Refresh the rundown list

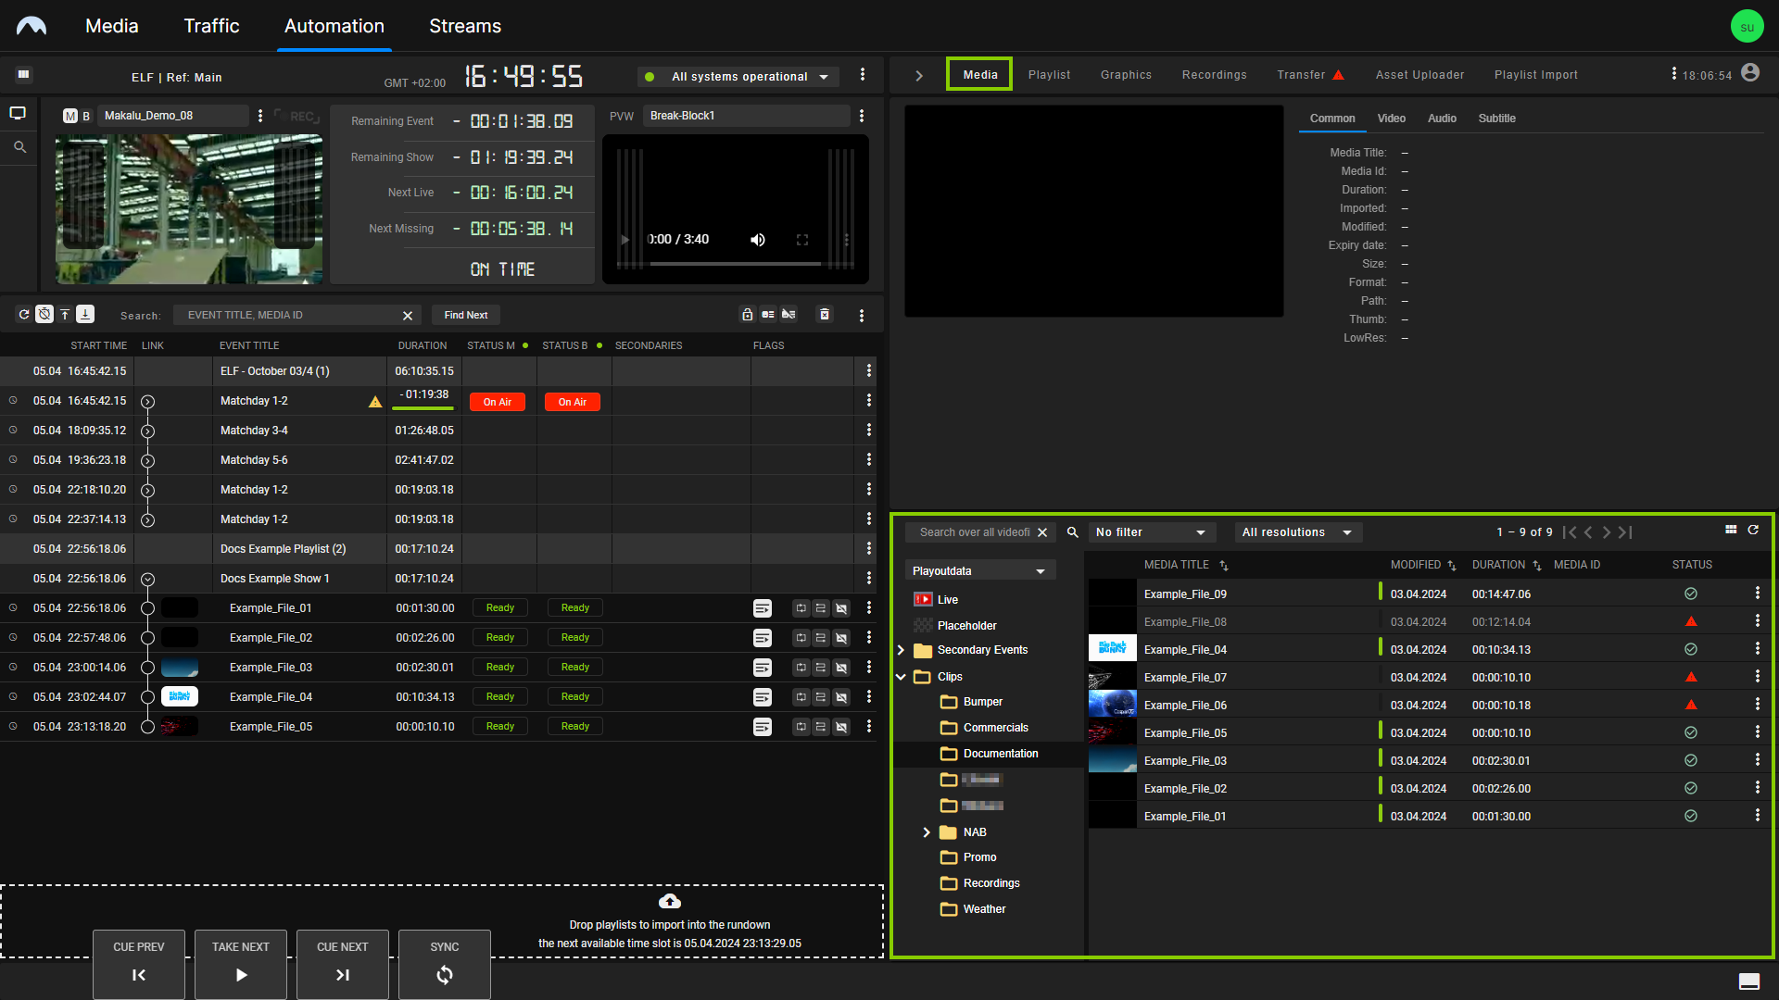(24, 314)
